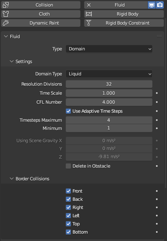Image resolution: width=167 pixels, height=241 pixels.
Task: Click the Resolution Divisions value field
Action: 109,84
